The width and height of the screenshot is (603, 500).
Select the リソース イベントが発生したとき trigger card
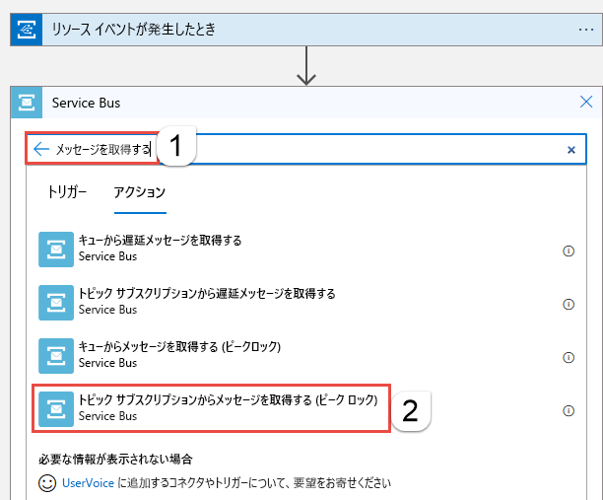click(306, 30)
